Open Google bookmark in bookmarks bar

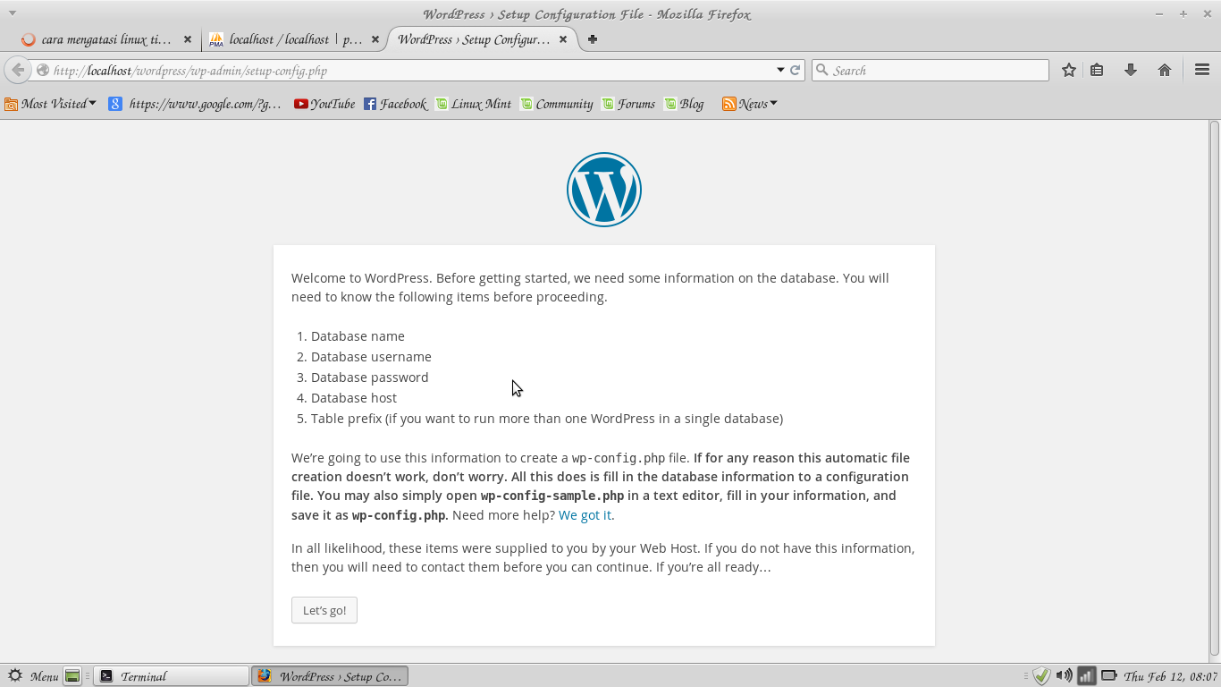click(x=195, y=104)
